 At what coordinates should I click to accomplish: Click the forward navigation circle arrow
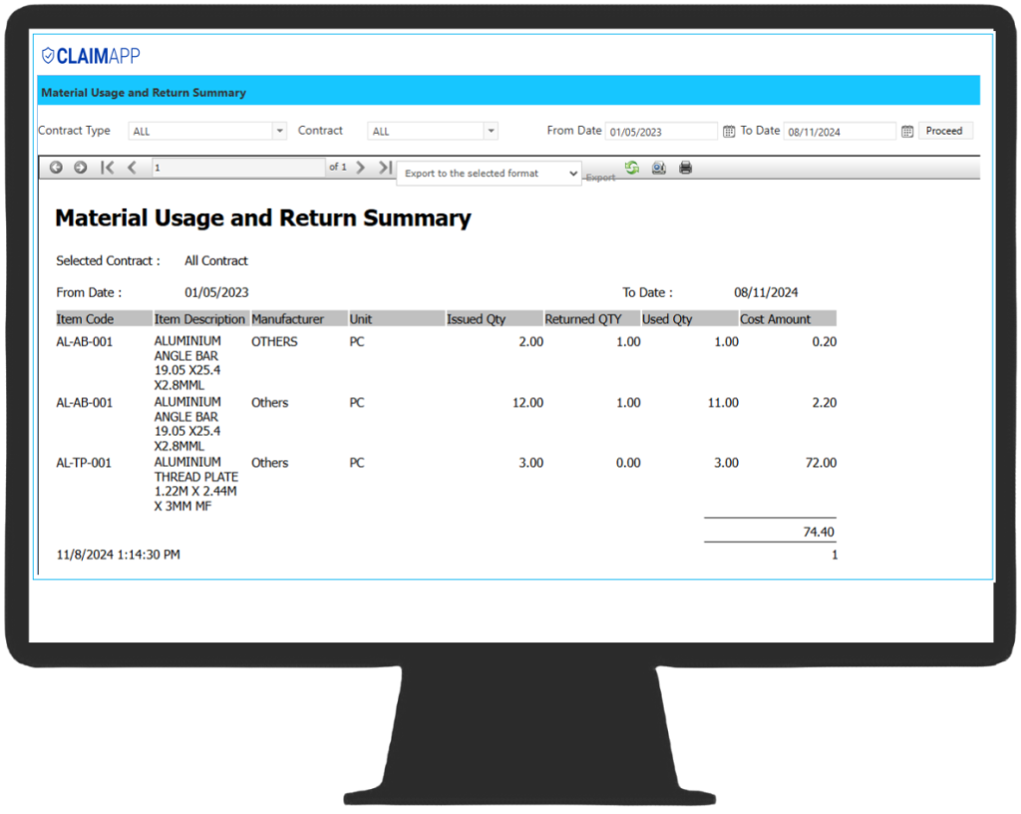[80, 168]
